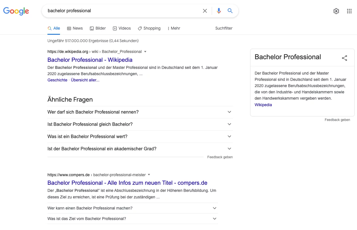The width and height of the screenshot is (357, 230).
Task: Open settings gear icon
Action: 336,11
